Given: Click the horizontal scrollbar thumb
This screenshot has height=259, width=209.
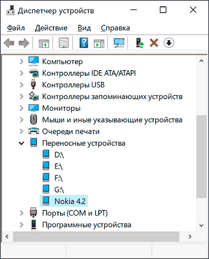Looking at the screenshot, I should point(96,237).
